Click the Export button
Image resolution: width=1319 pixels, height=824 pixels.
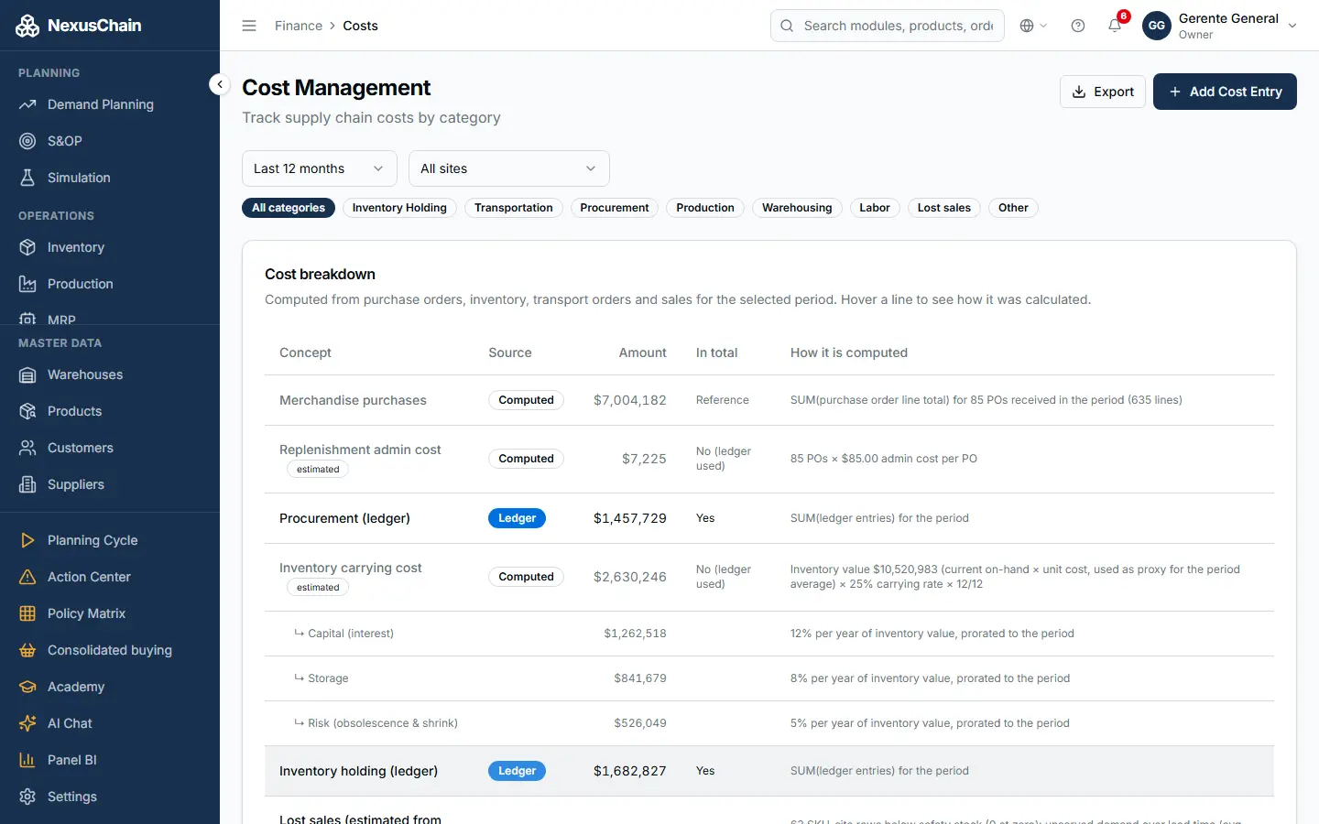tap(1103, 92)
